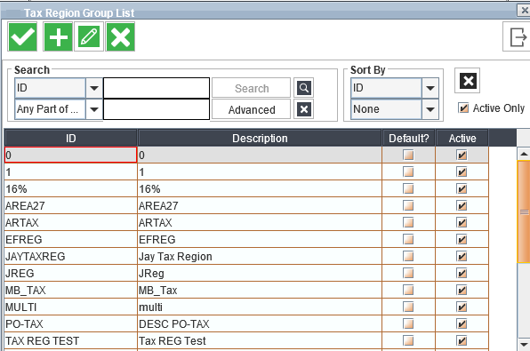Sort by the ID column header
The image size is (530, 351).
pyautogui.click(x=70, y=138)
